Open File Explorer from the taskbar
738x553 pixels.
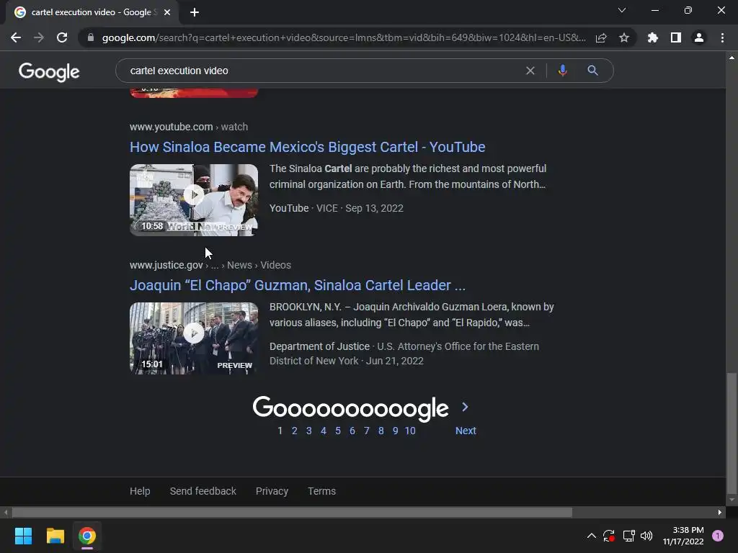55,536
